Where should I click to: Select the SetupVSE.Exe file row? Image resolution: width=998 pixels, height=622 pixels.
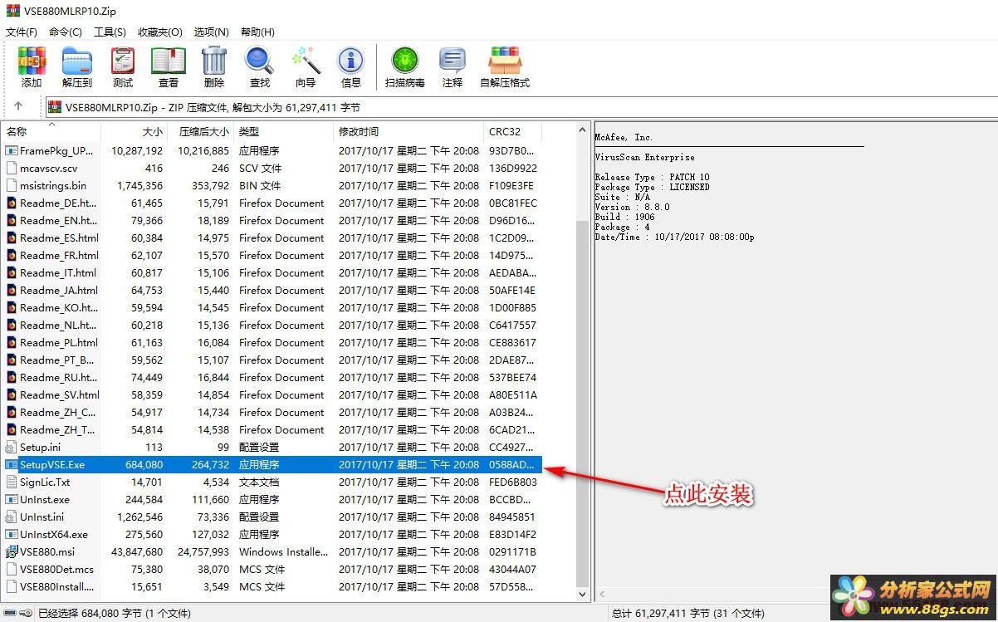(272, 464)
